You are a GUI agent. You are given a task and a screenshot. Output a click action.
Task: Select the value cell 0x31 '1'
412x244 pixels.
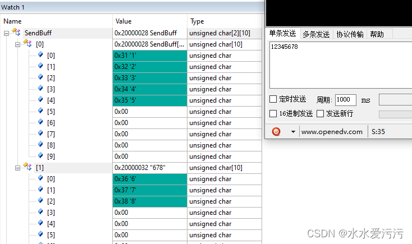[x=150, y=56]
